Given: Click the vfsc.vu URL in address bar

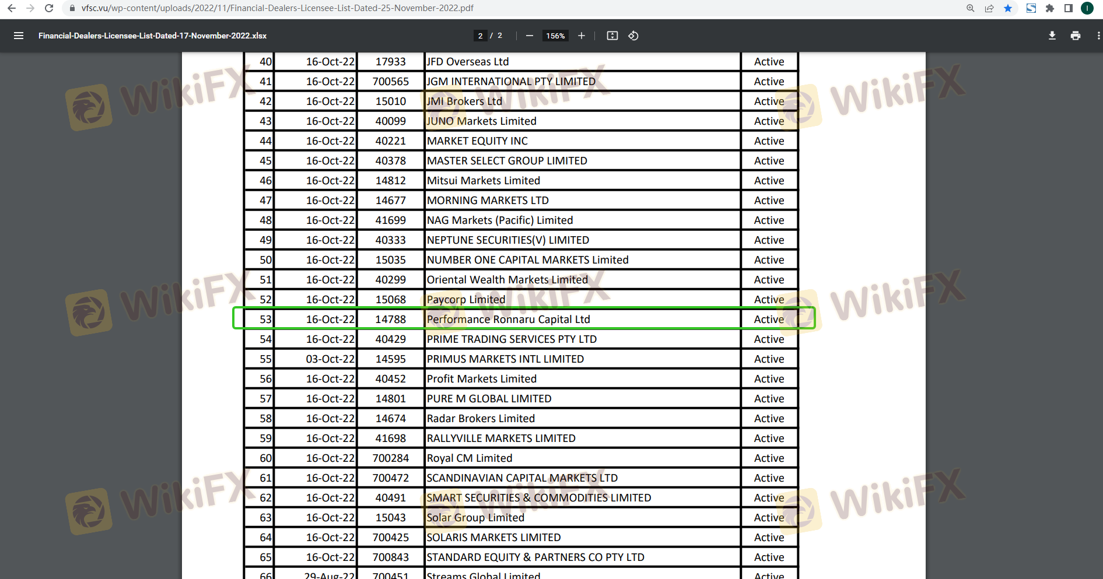Looking at the screenshot, I should pyautogui.click(x=277, y=8).
